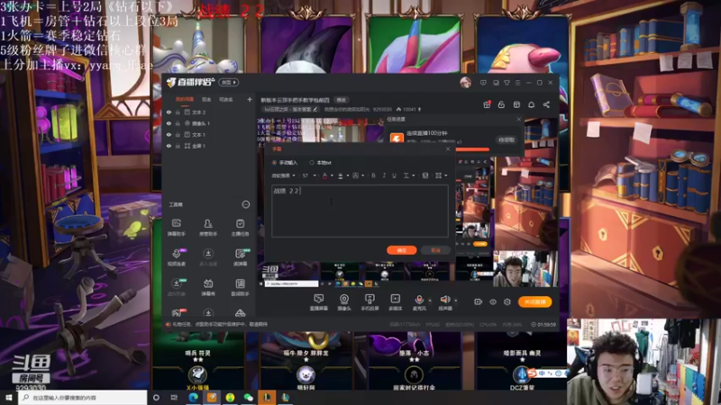Click the mode pill next to the app logo
721x405 pixels.
[229, 82]
